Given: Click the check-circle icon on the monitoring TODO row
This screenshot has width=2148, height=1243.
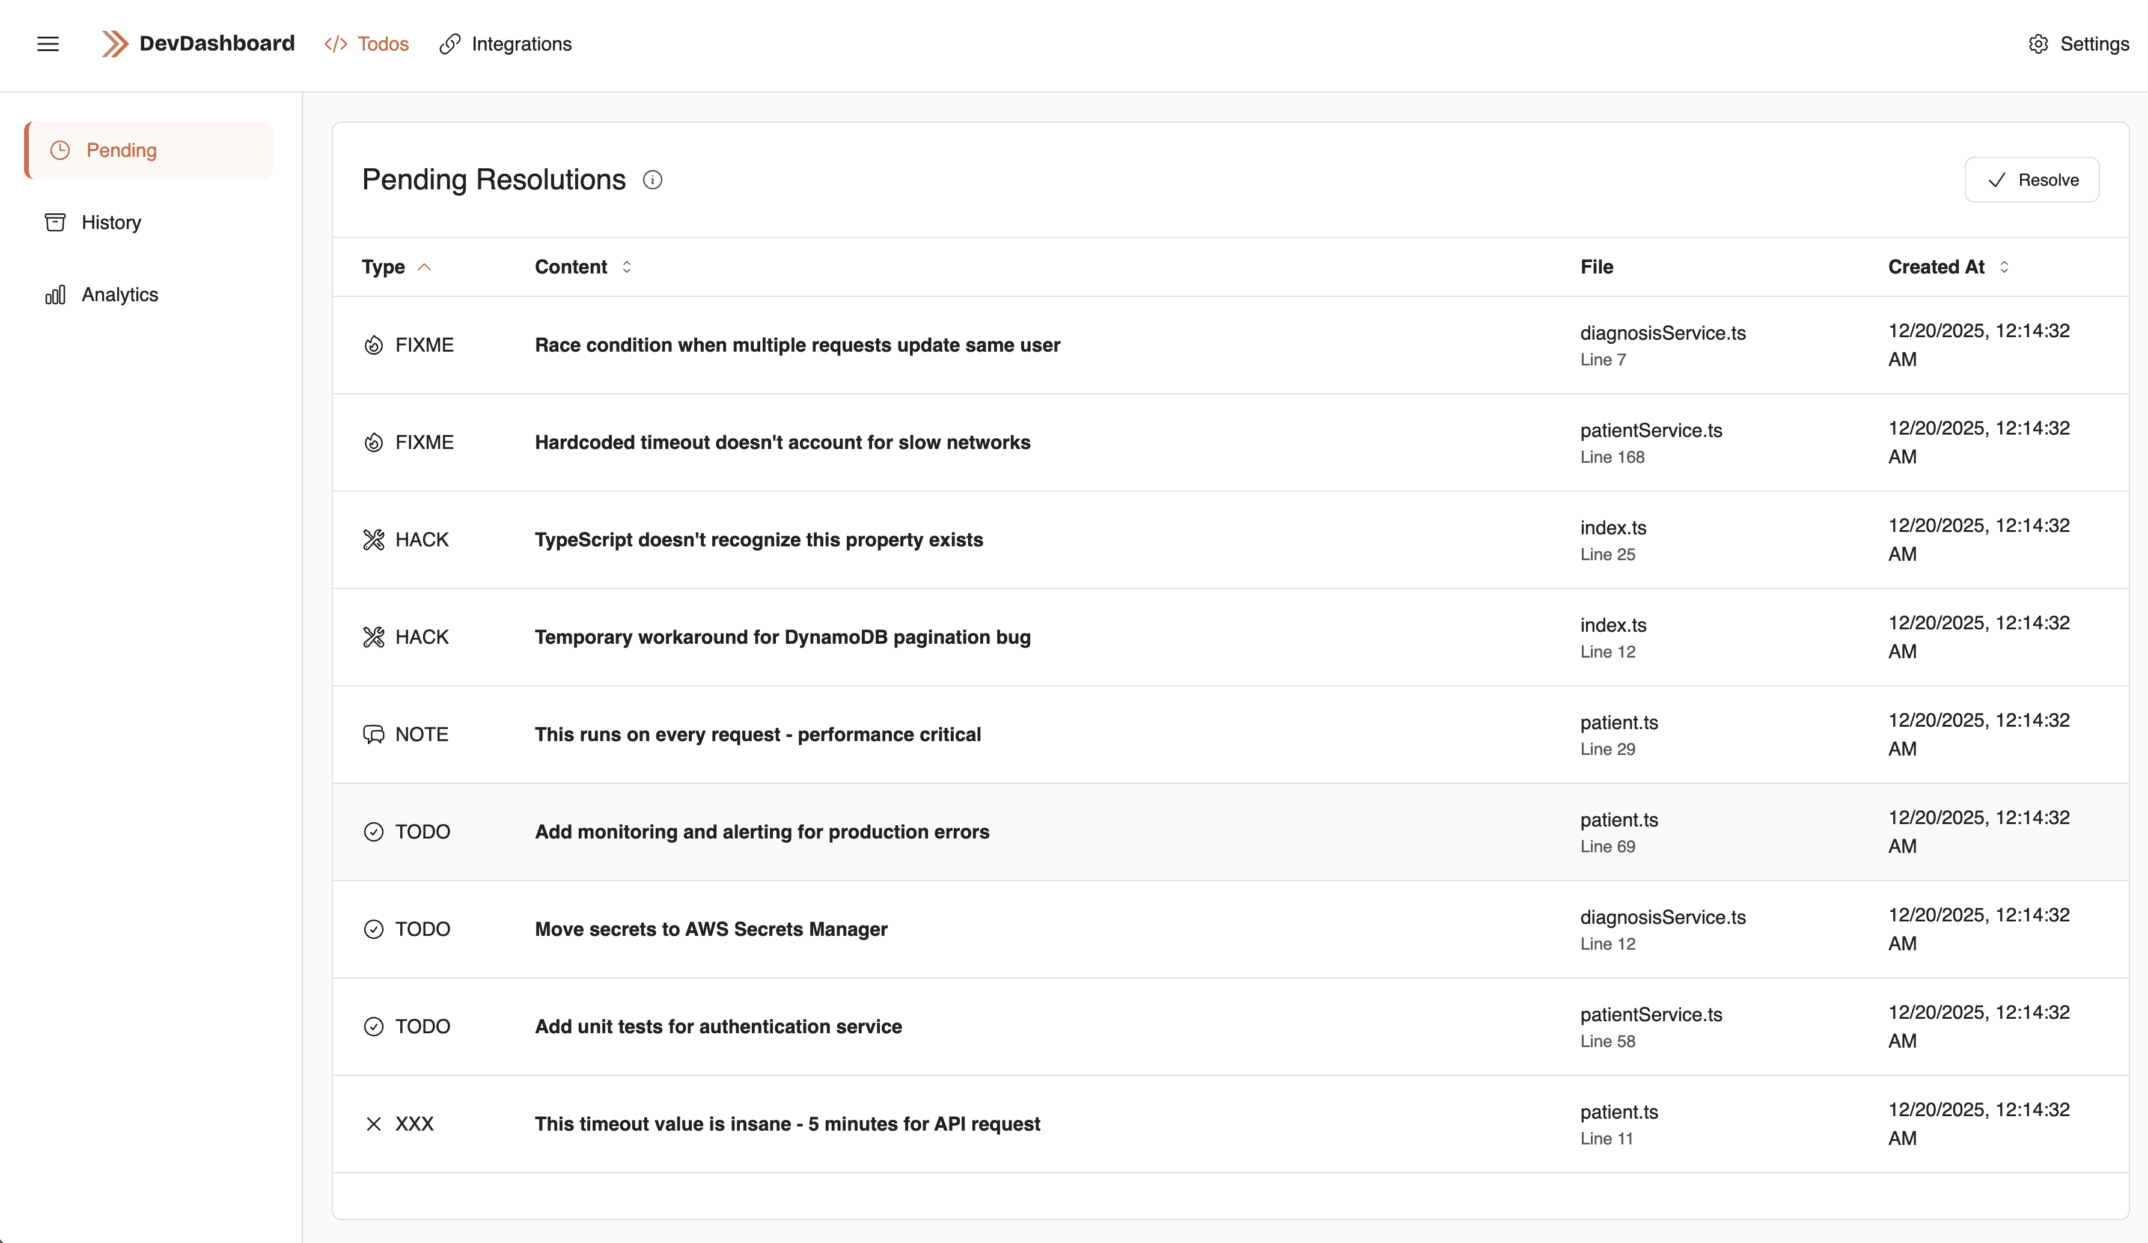Looking at the screenshot, I should point(373,831).
